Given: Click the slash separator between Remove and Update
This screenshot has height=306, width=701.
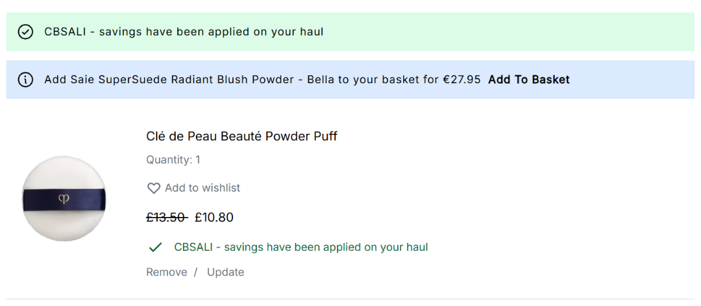Looking at the screenshot, I should click(195, 272).
